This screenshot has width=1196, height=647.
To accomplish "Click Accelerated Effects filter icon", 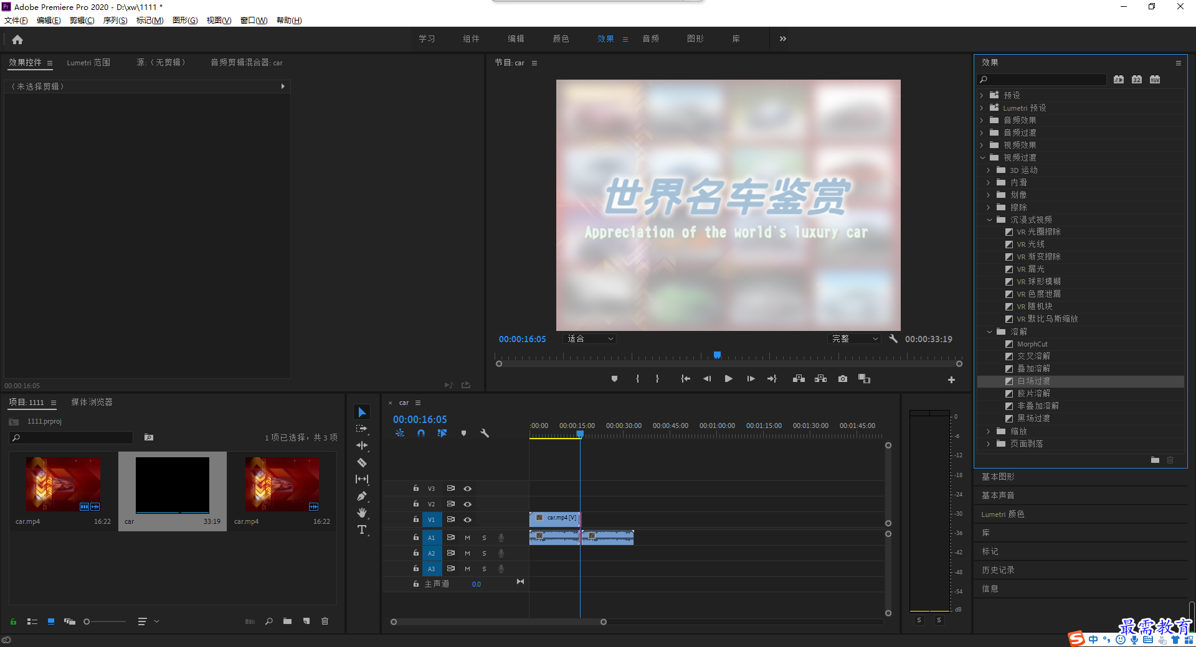I will pyautogui.click(x=1119, y=80).
